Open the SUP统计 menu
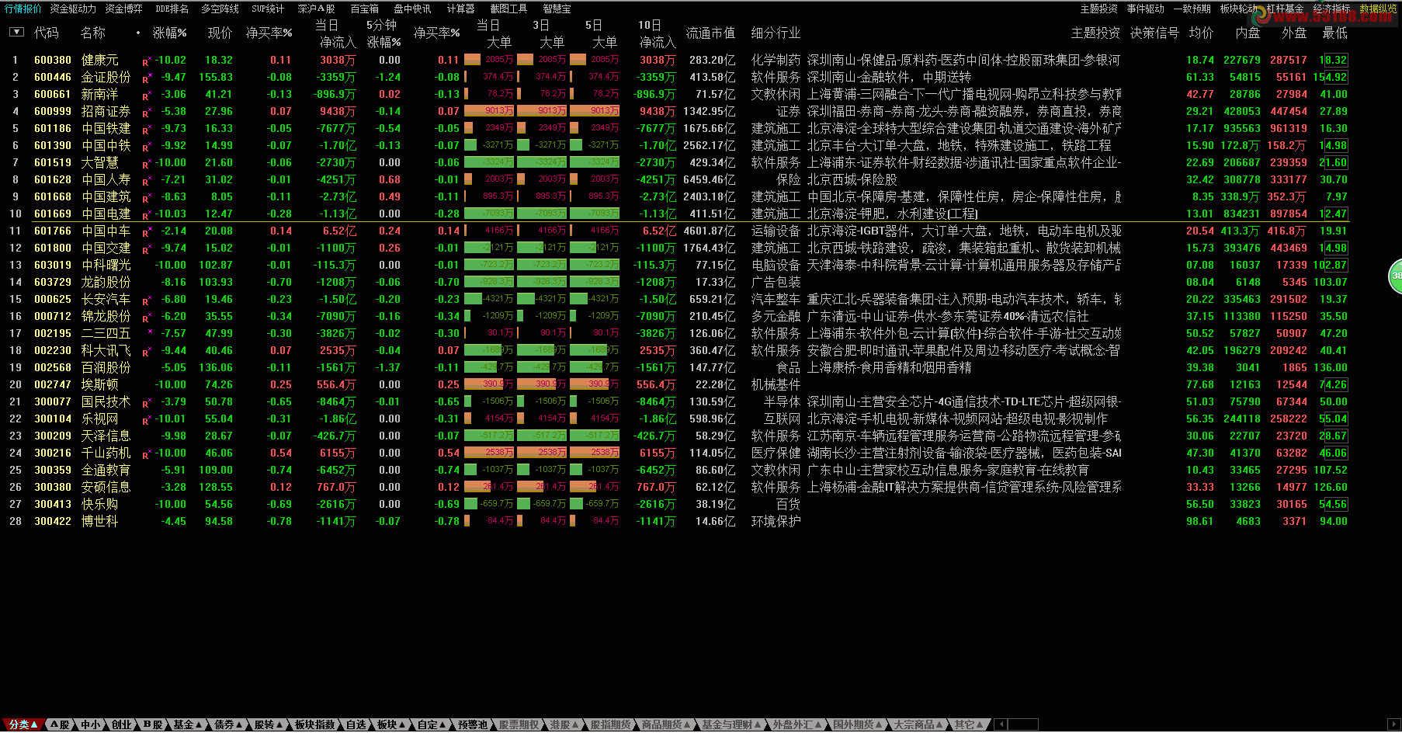 coord(268,9)
